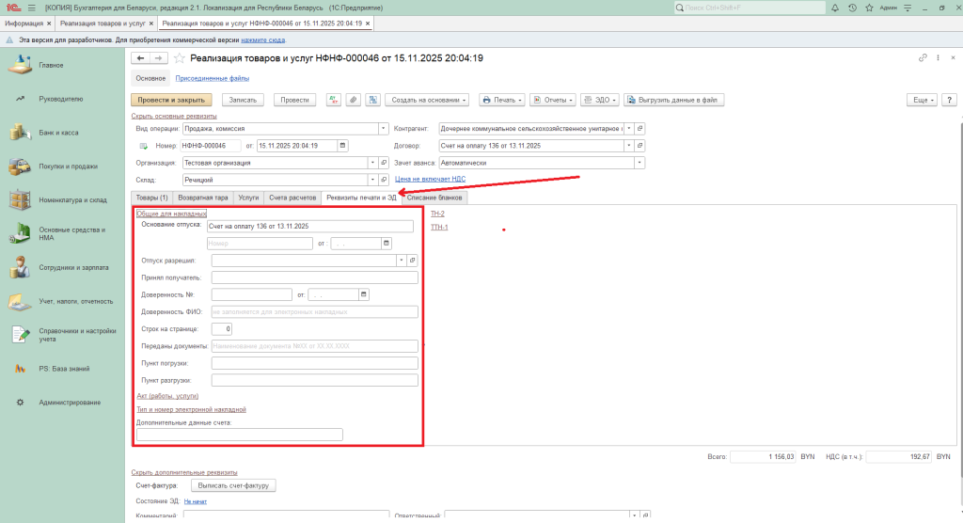The width and height of the screenshot is (963, 523).
Task: Click the paperclip attached files icon
Action: (353, 100)
